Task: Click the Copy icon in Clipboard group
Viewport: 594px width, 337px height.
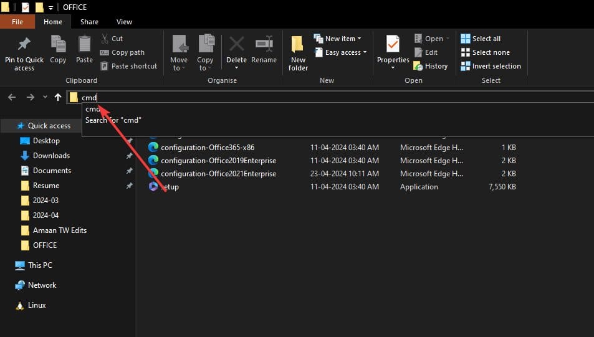Action: [58, 44]
